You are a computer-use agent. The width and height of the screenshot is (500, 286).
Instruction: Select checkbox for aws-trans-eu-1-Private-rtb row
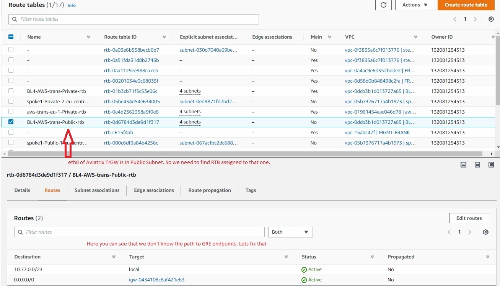coord(11,112)
